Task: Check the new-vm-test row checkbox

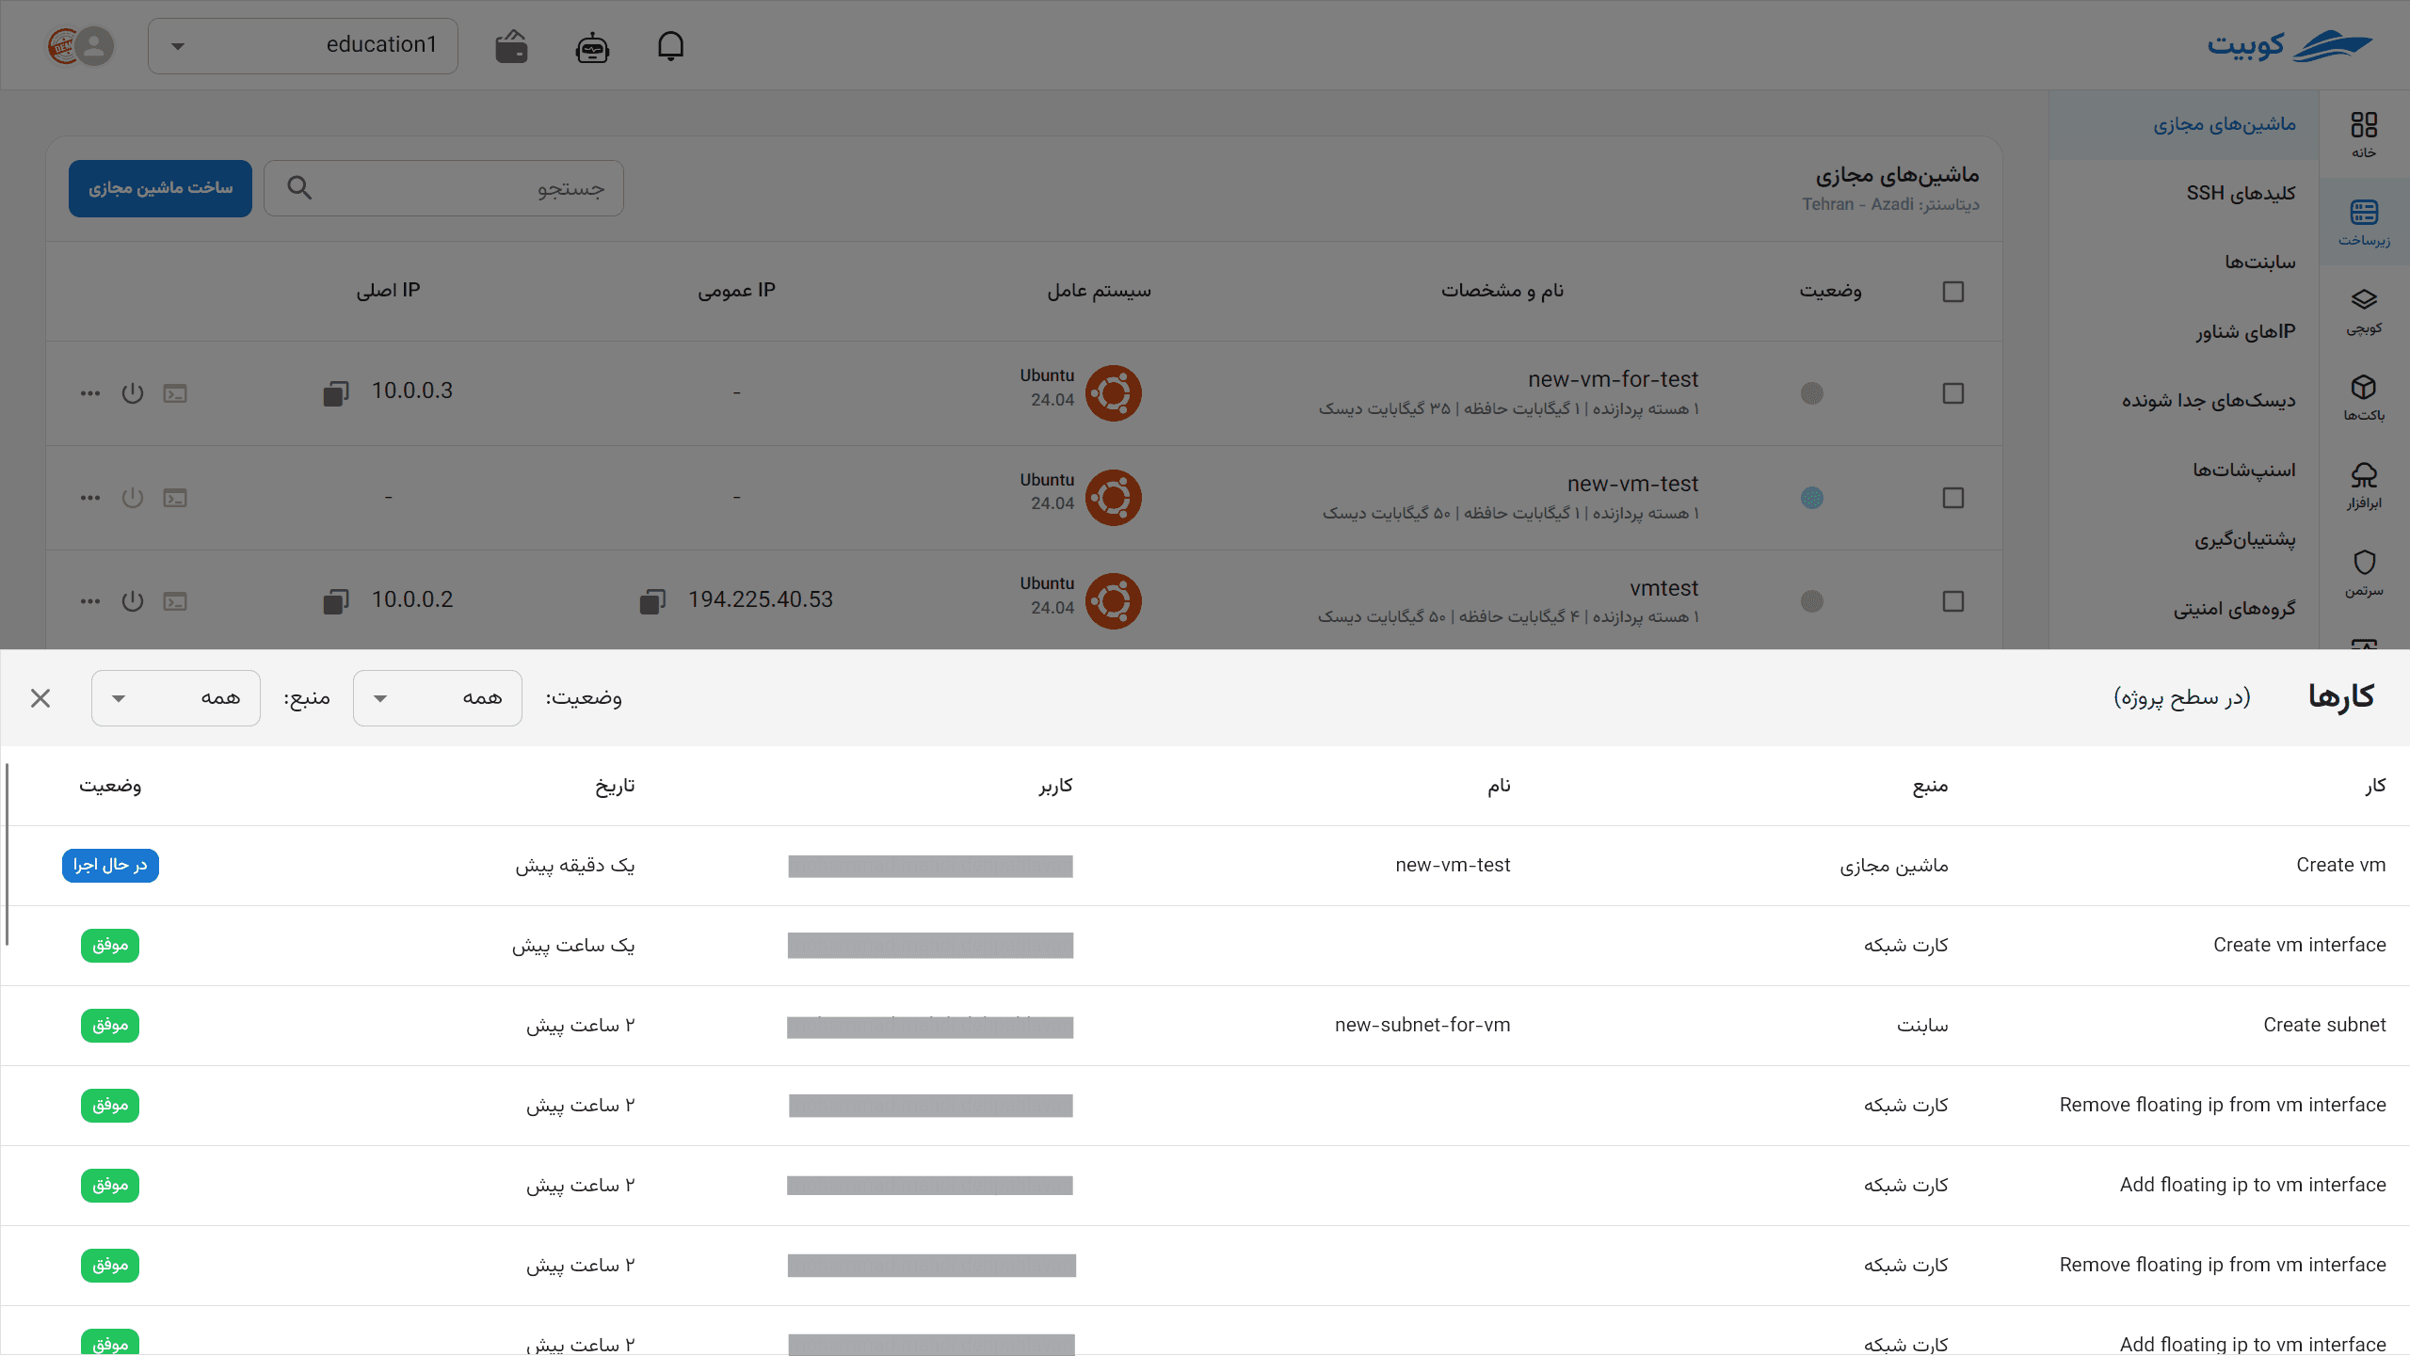Action: coord(1953,497)
